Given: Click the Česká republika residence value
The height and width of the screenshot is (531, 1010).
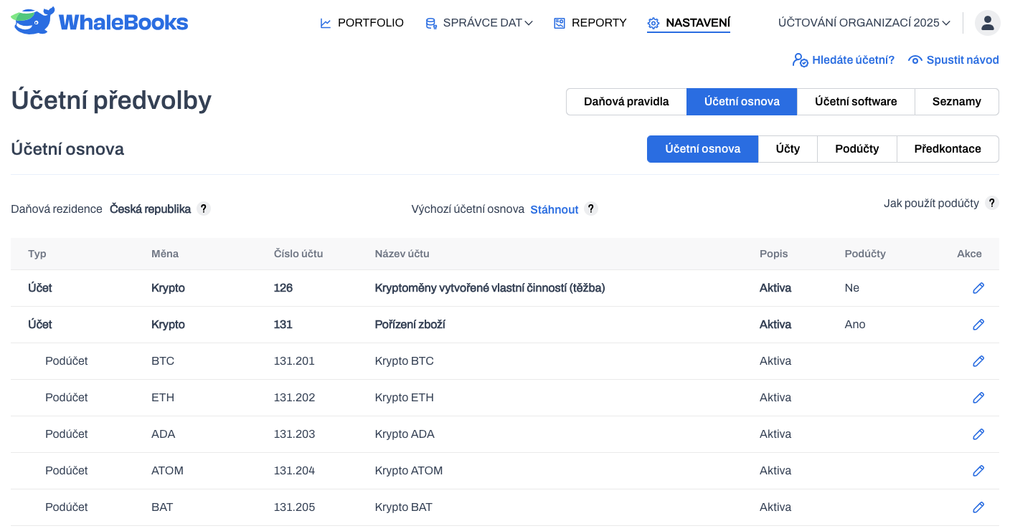Looking at the screenshot, I should (x=150, y=209).
